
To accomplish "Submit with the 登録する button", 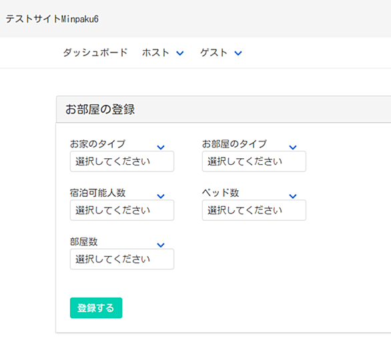I will [x=96, y=308].
